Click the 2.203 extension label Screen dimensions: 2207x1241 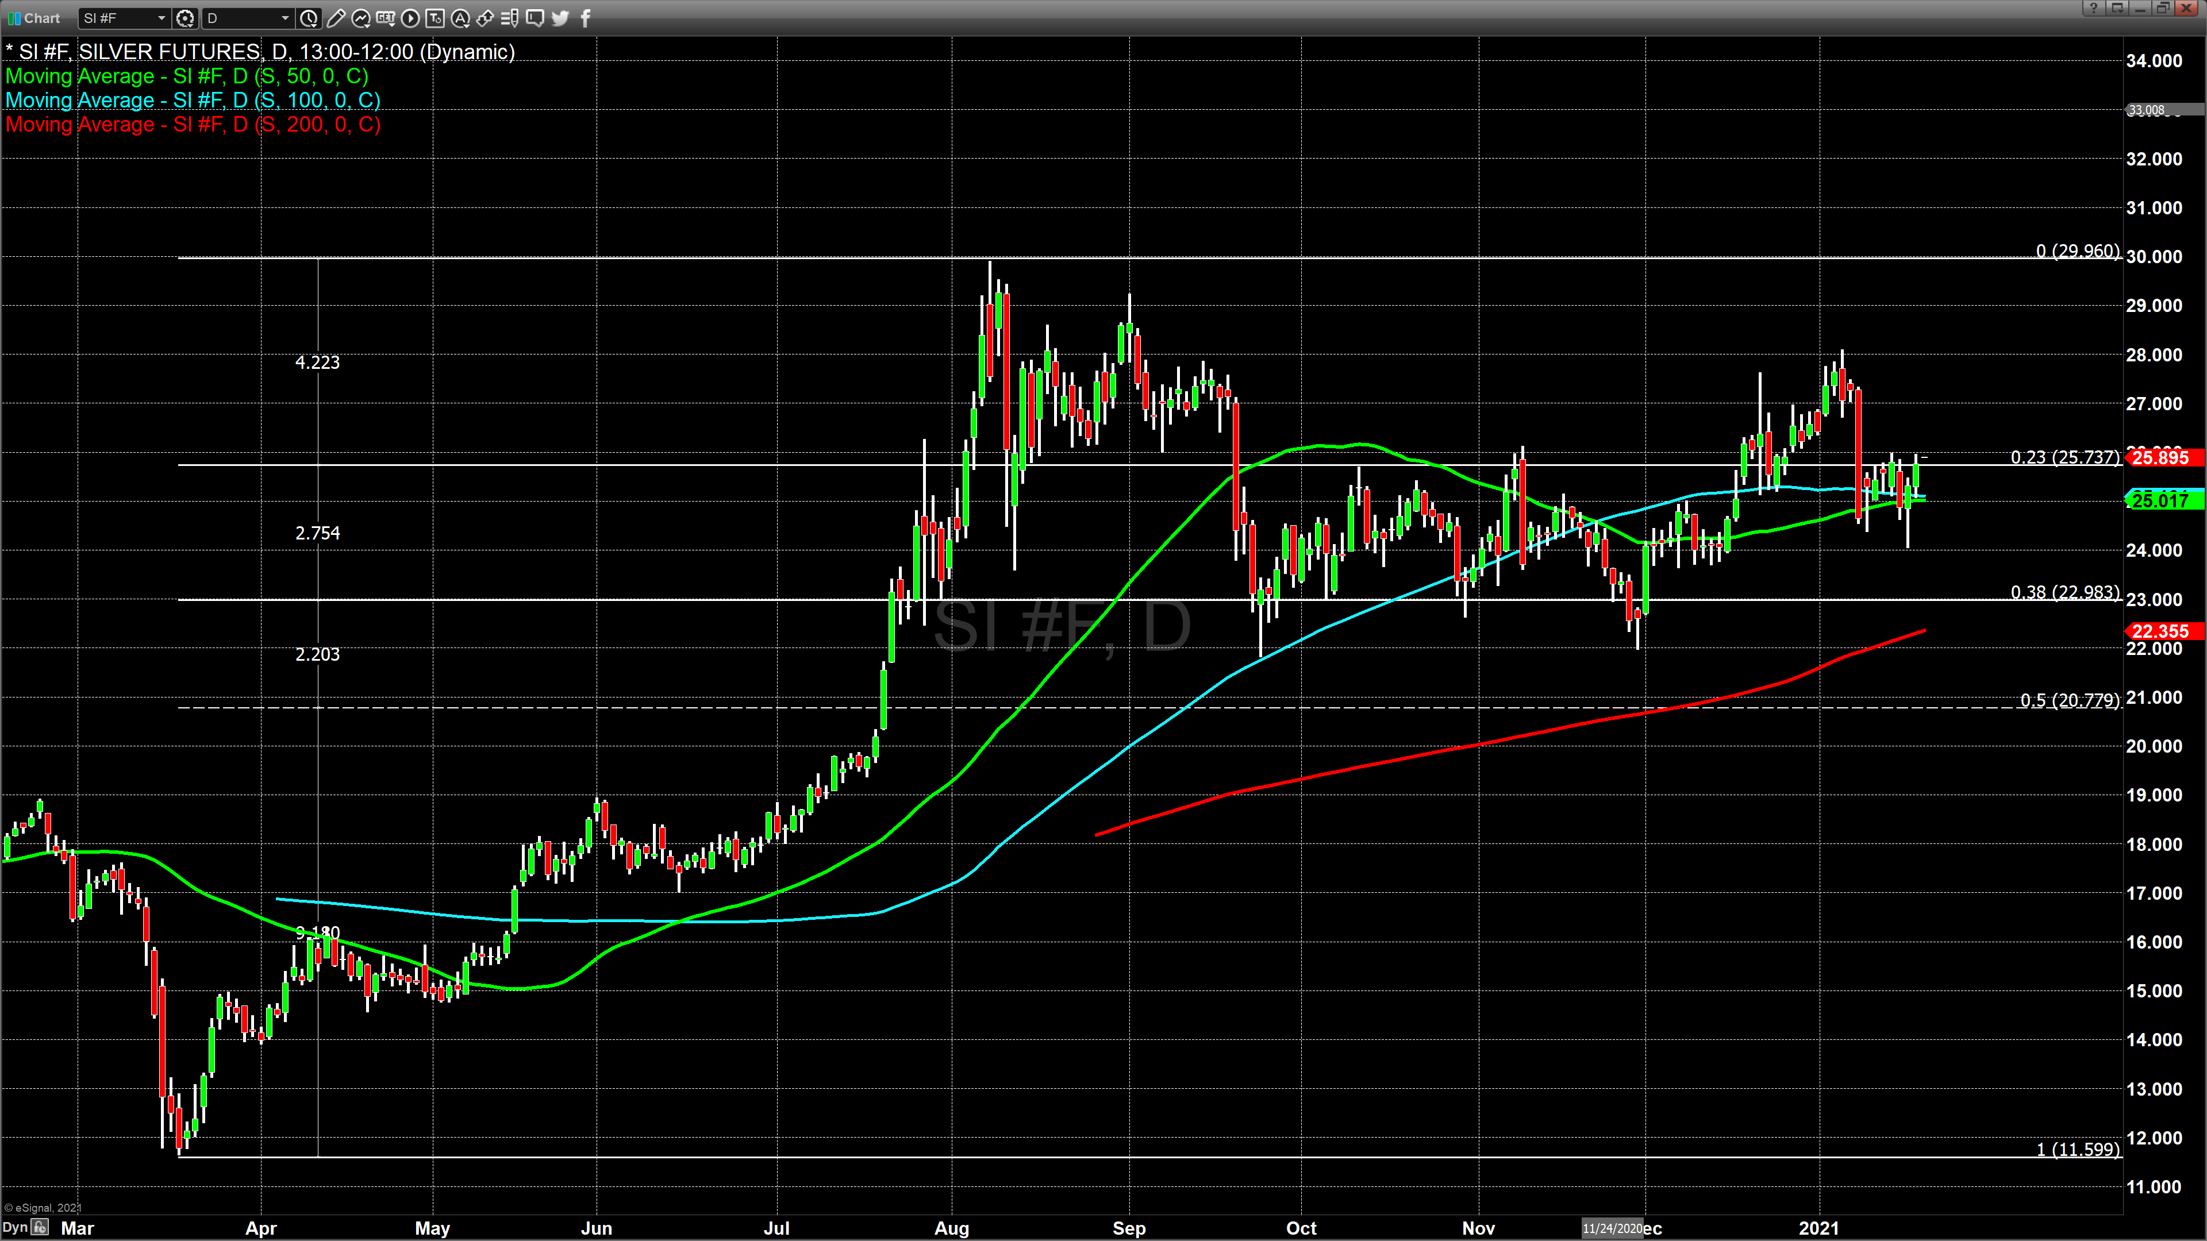(x=317, y=654)
